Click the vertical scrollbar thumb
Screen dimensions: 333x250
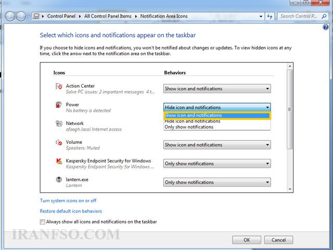tap(290, 109)
